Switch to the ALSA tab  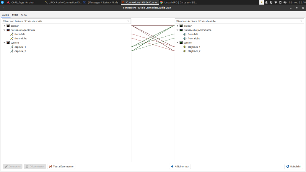pyautogui.click(x=24, y=15)
